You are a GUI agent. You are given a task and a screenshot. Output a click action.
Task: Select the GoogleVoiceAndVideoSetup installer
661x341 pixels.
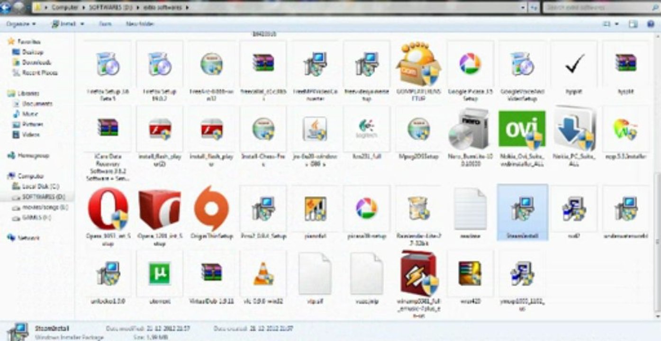point(522,64)
